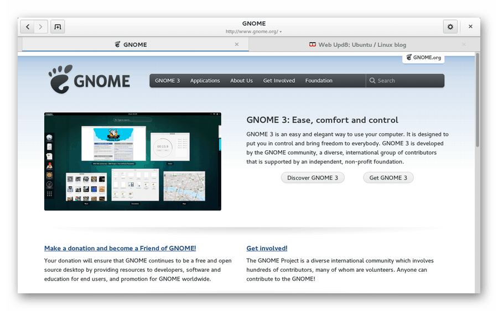Click the GNOME foot logo

click(x=89, y=80)
